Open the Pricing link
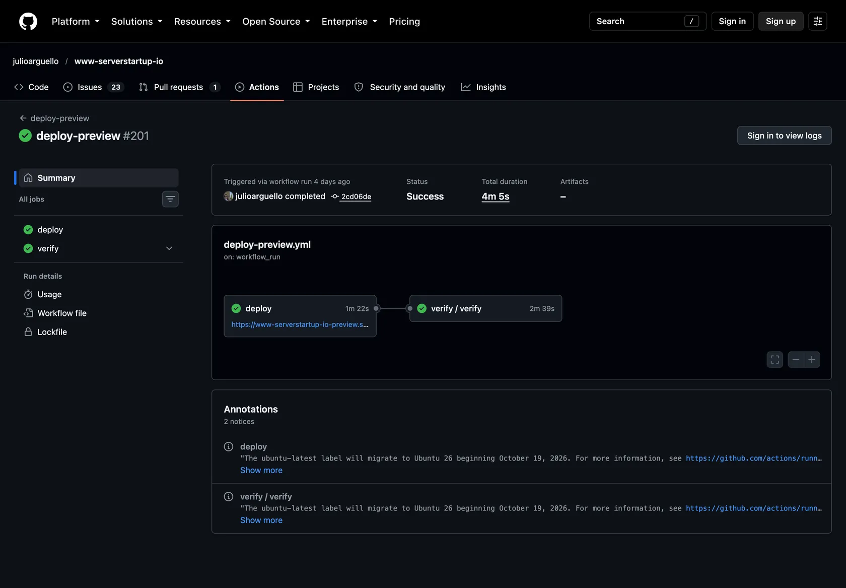The width and height of the screenshot is (846, 588). 404,21
